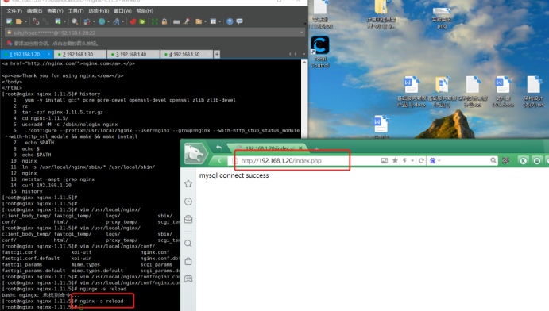Click the browser back arrow button
Screen dimensions: 549x311
click(219, 161)
